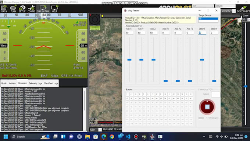This screenshot has width=250, height=141.
Task: Toggle vJoy button 5
Action: [x=144, y=94]
